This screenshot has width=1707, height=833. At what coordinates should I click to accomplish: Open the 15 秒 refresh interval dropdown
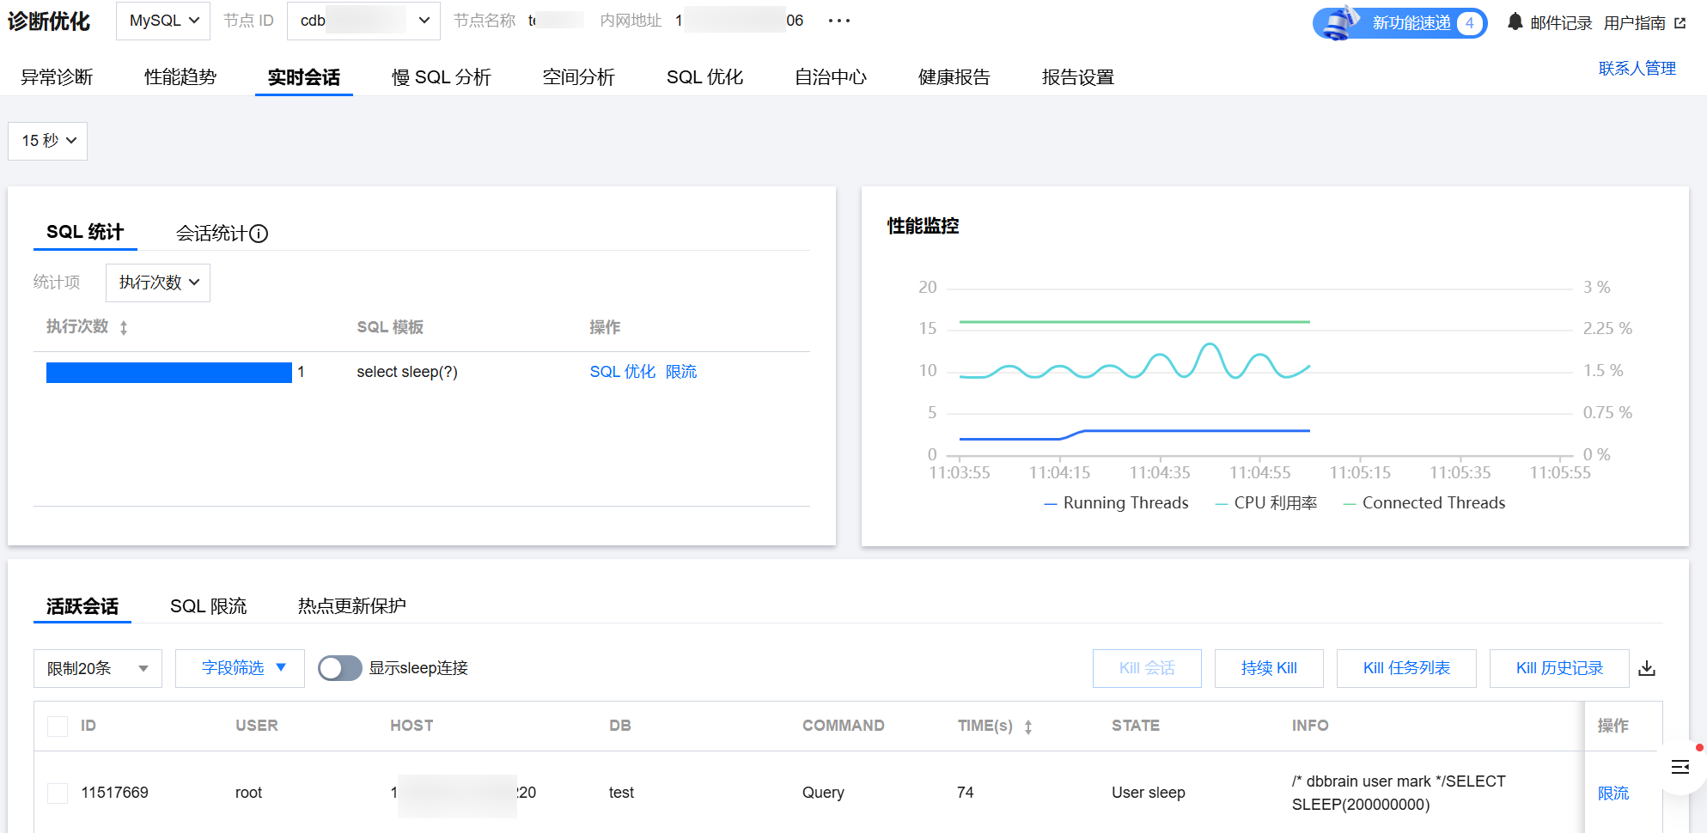[x=48, y=141]
